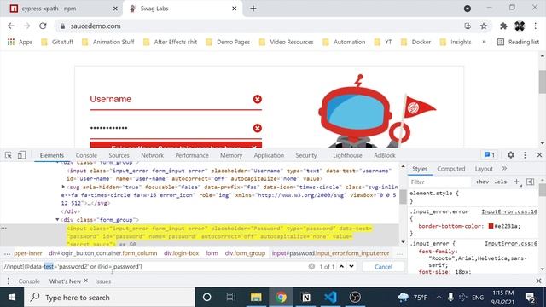The image size is (546, 307).
Task: Activate the inspect element picker tool
Action: point(9,155)
